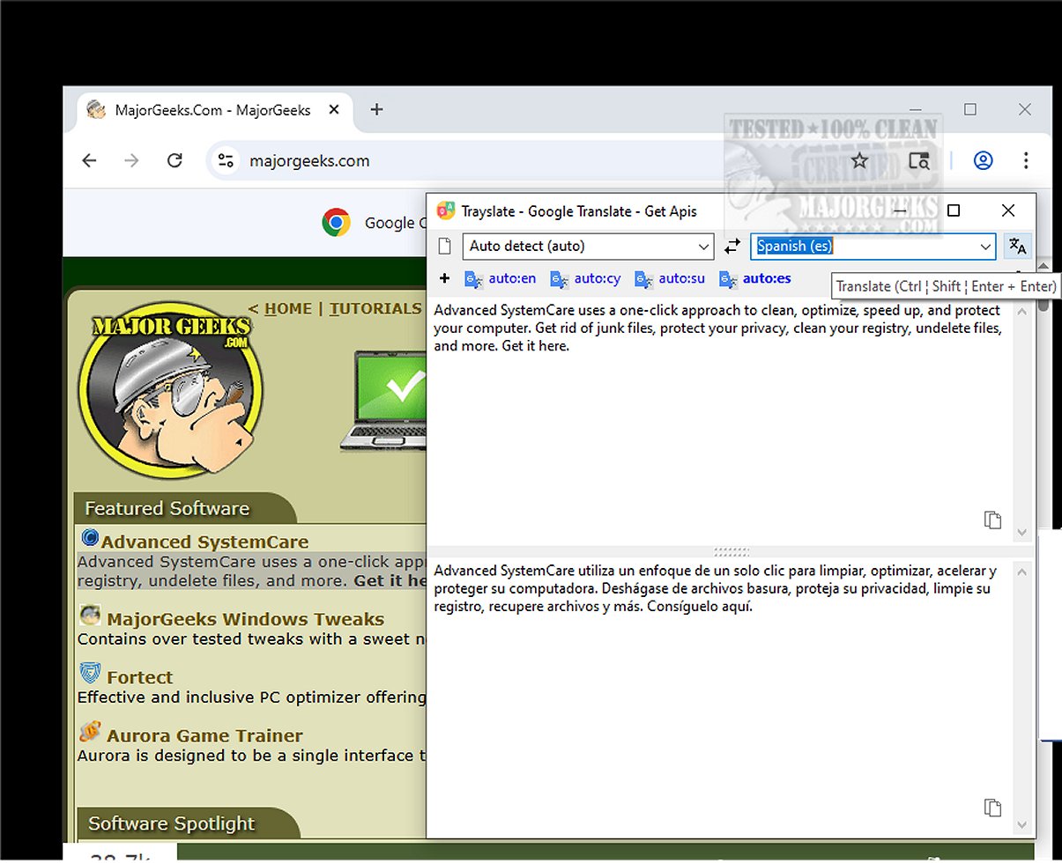Go forward in Chrome
Viewport: 1062px width, 863px height.
[131, 160]
